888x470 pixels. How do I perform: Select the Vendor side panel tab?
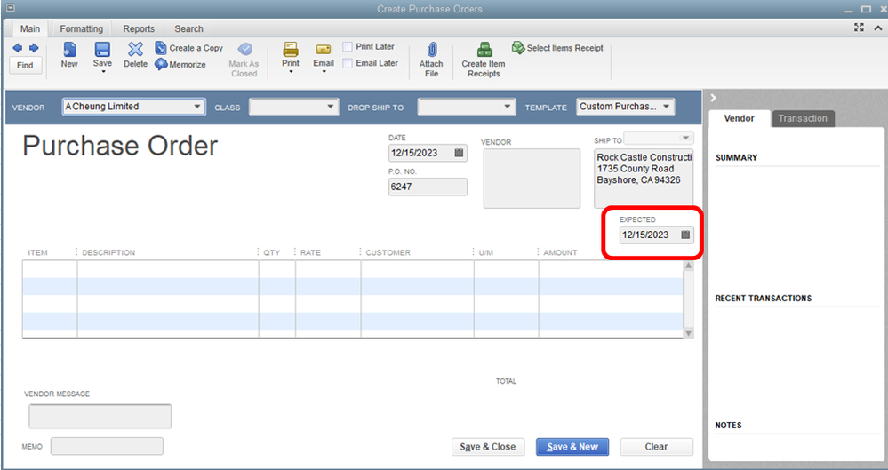739,118
